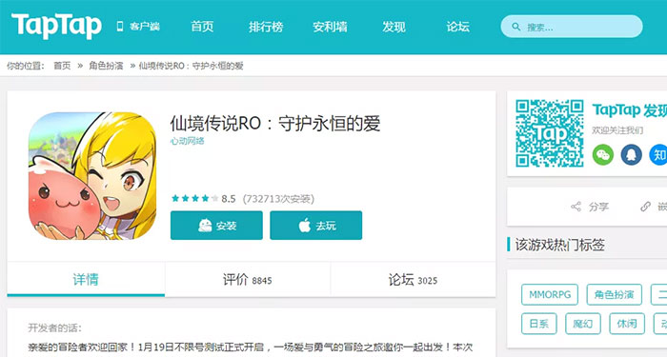Click the 欢迎关注我们 text

coord(617,130)
